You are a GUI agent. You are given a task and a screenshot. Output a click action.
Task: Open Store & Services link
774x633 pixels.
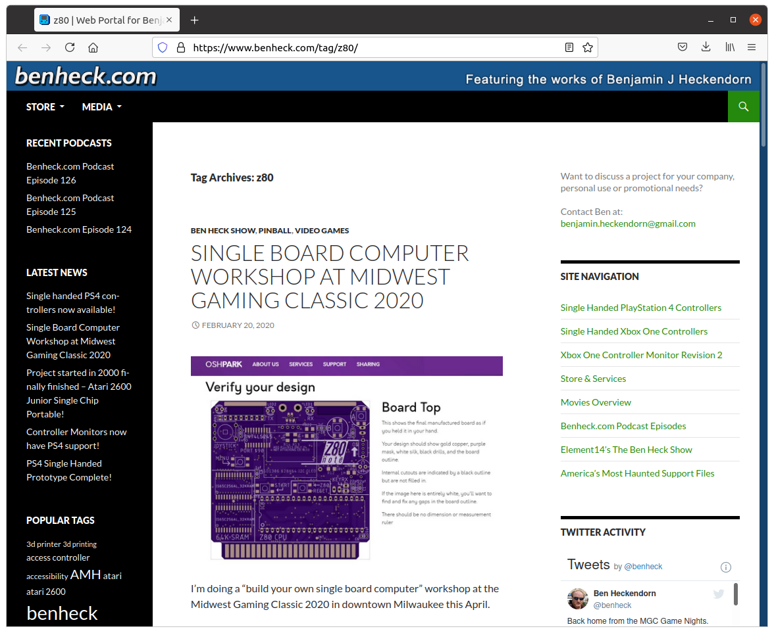click(593, 379)
